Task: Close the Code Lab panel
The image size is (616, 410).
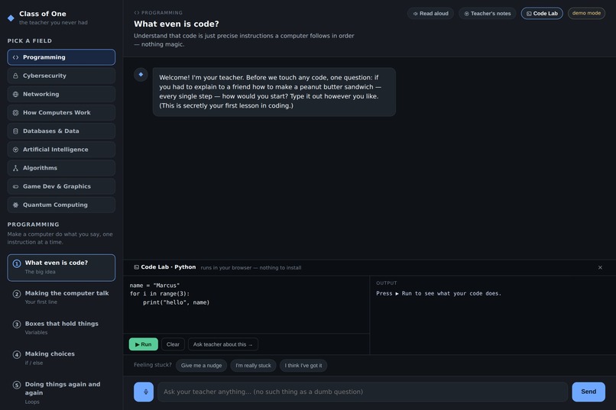Action: 600,267
